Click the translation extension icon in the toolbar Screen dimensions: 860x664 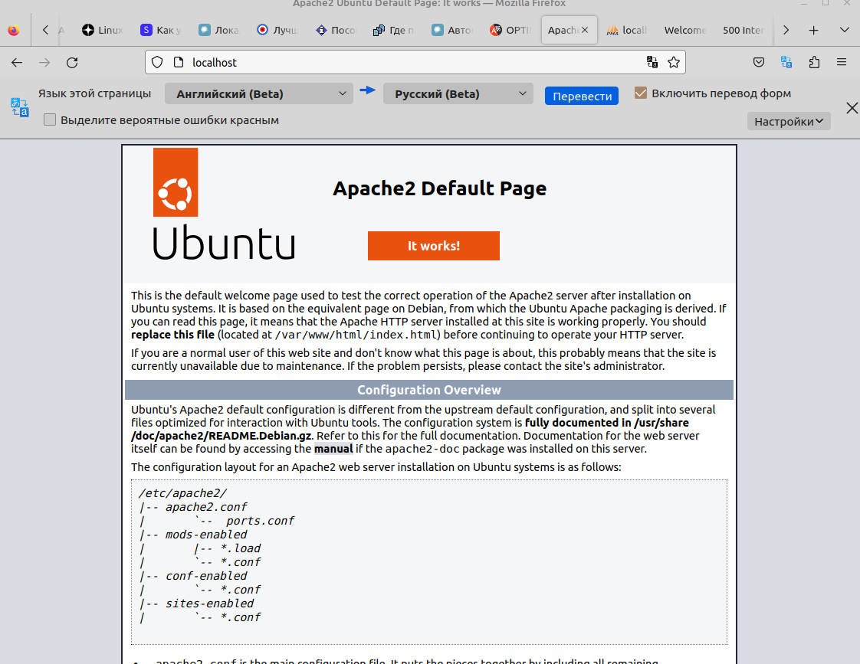[786, 63]
